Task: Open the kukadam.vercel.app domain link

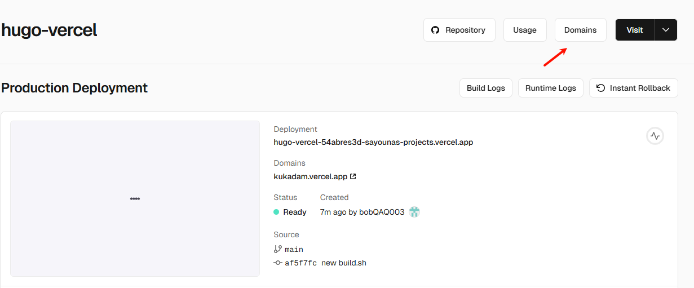Action: tap(310, 176)
